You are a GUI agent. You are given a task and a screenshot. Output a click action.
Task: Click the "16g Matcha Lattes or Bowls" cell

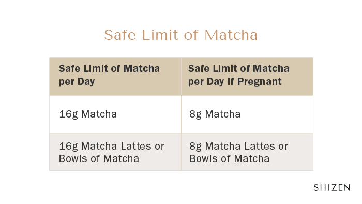115,152
